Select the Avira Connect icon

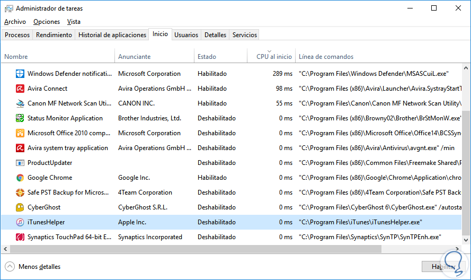click(20, 89)
